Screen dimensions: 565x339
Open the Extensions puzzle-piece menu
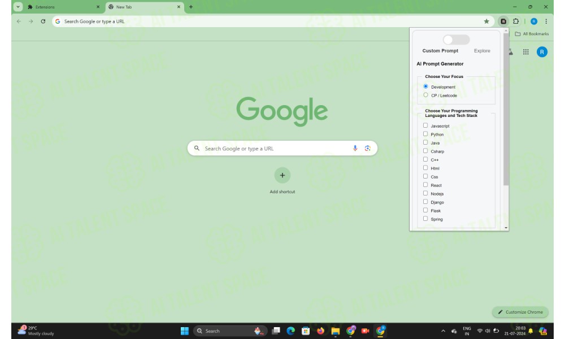tap(516, 21)
